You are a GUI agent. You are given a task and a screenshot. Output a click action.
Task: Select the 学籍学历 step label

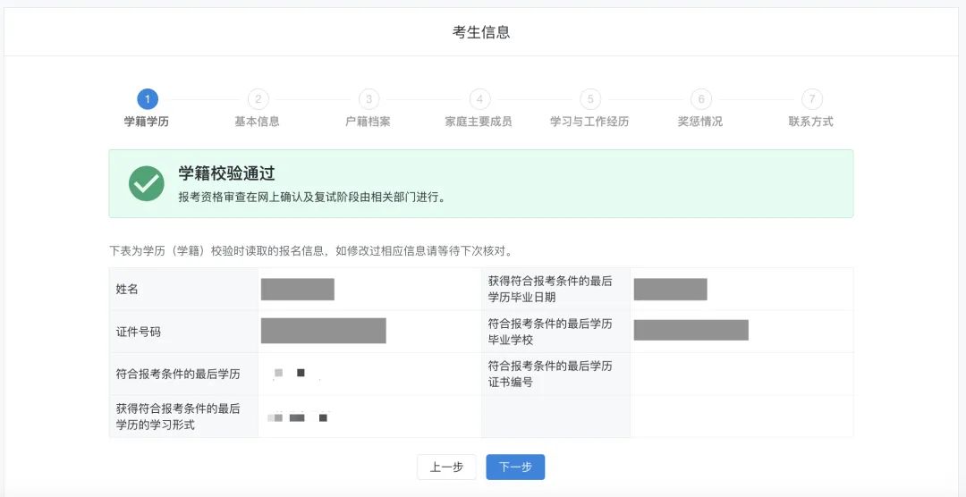(x=147, y=122)
